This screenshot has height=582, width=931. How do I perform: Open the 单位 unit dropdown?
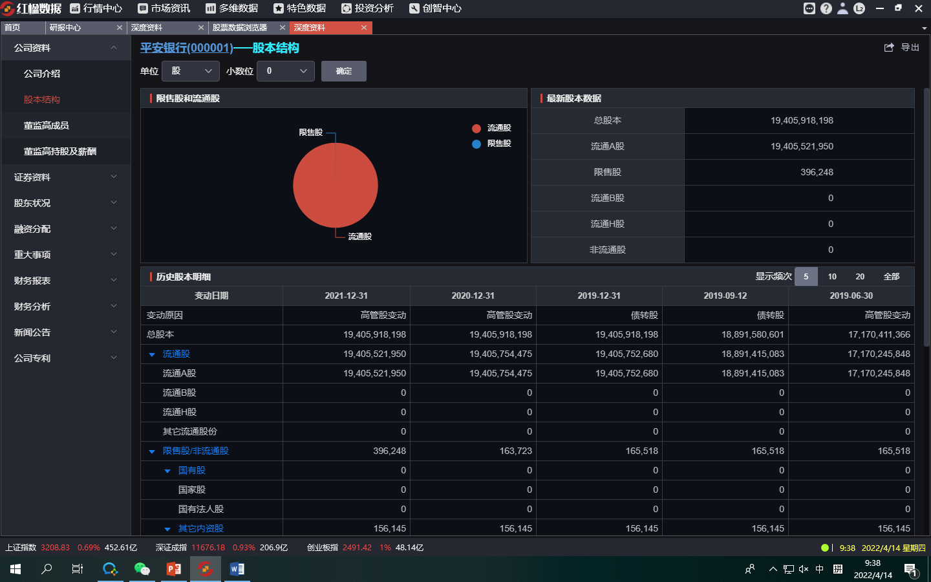coord(191,71)
